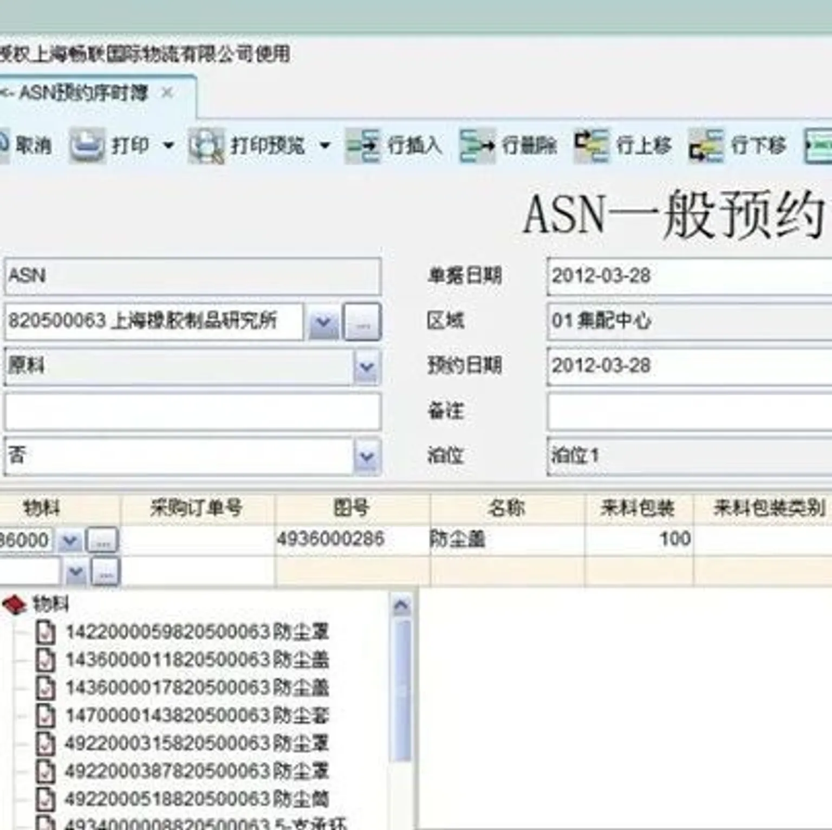Open the 原料 type dropdown
832x830 pixels.
tap(368, 367)
